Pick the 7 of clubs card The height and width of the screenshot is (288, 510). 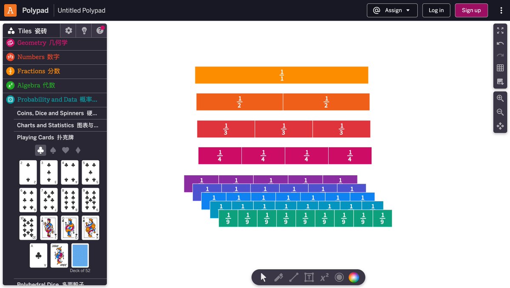tap(49, 200)
